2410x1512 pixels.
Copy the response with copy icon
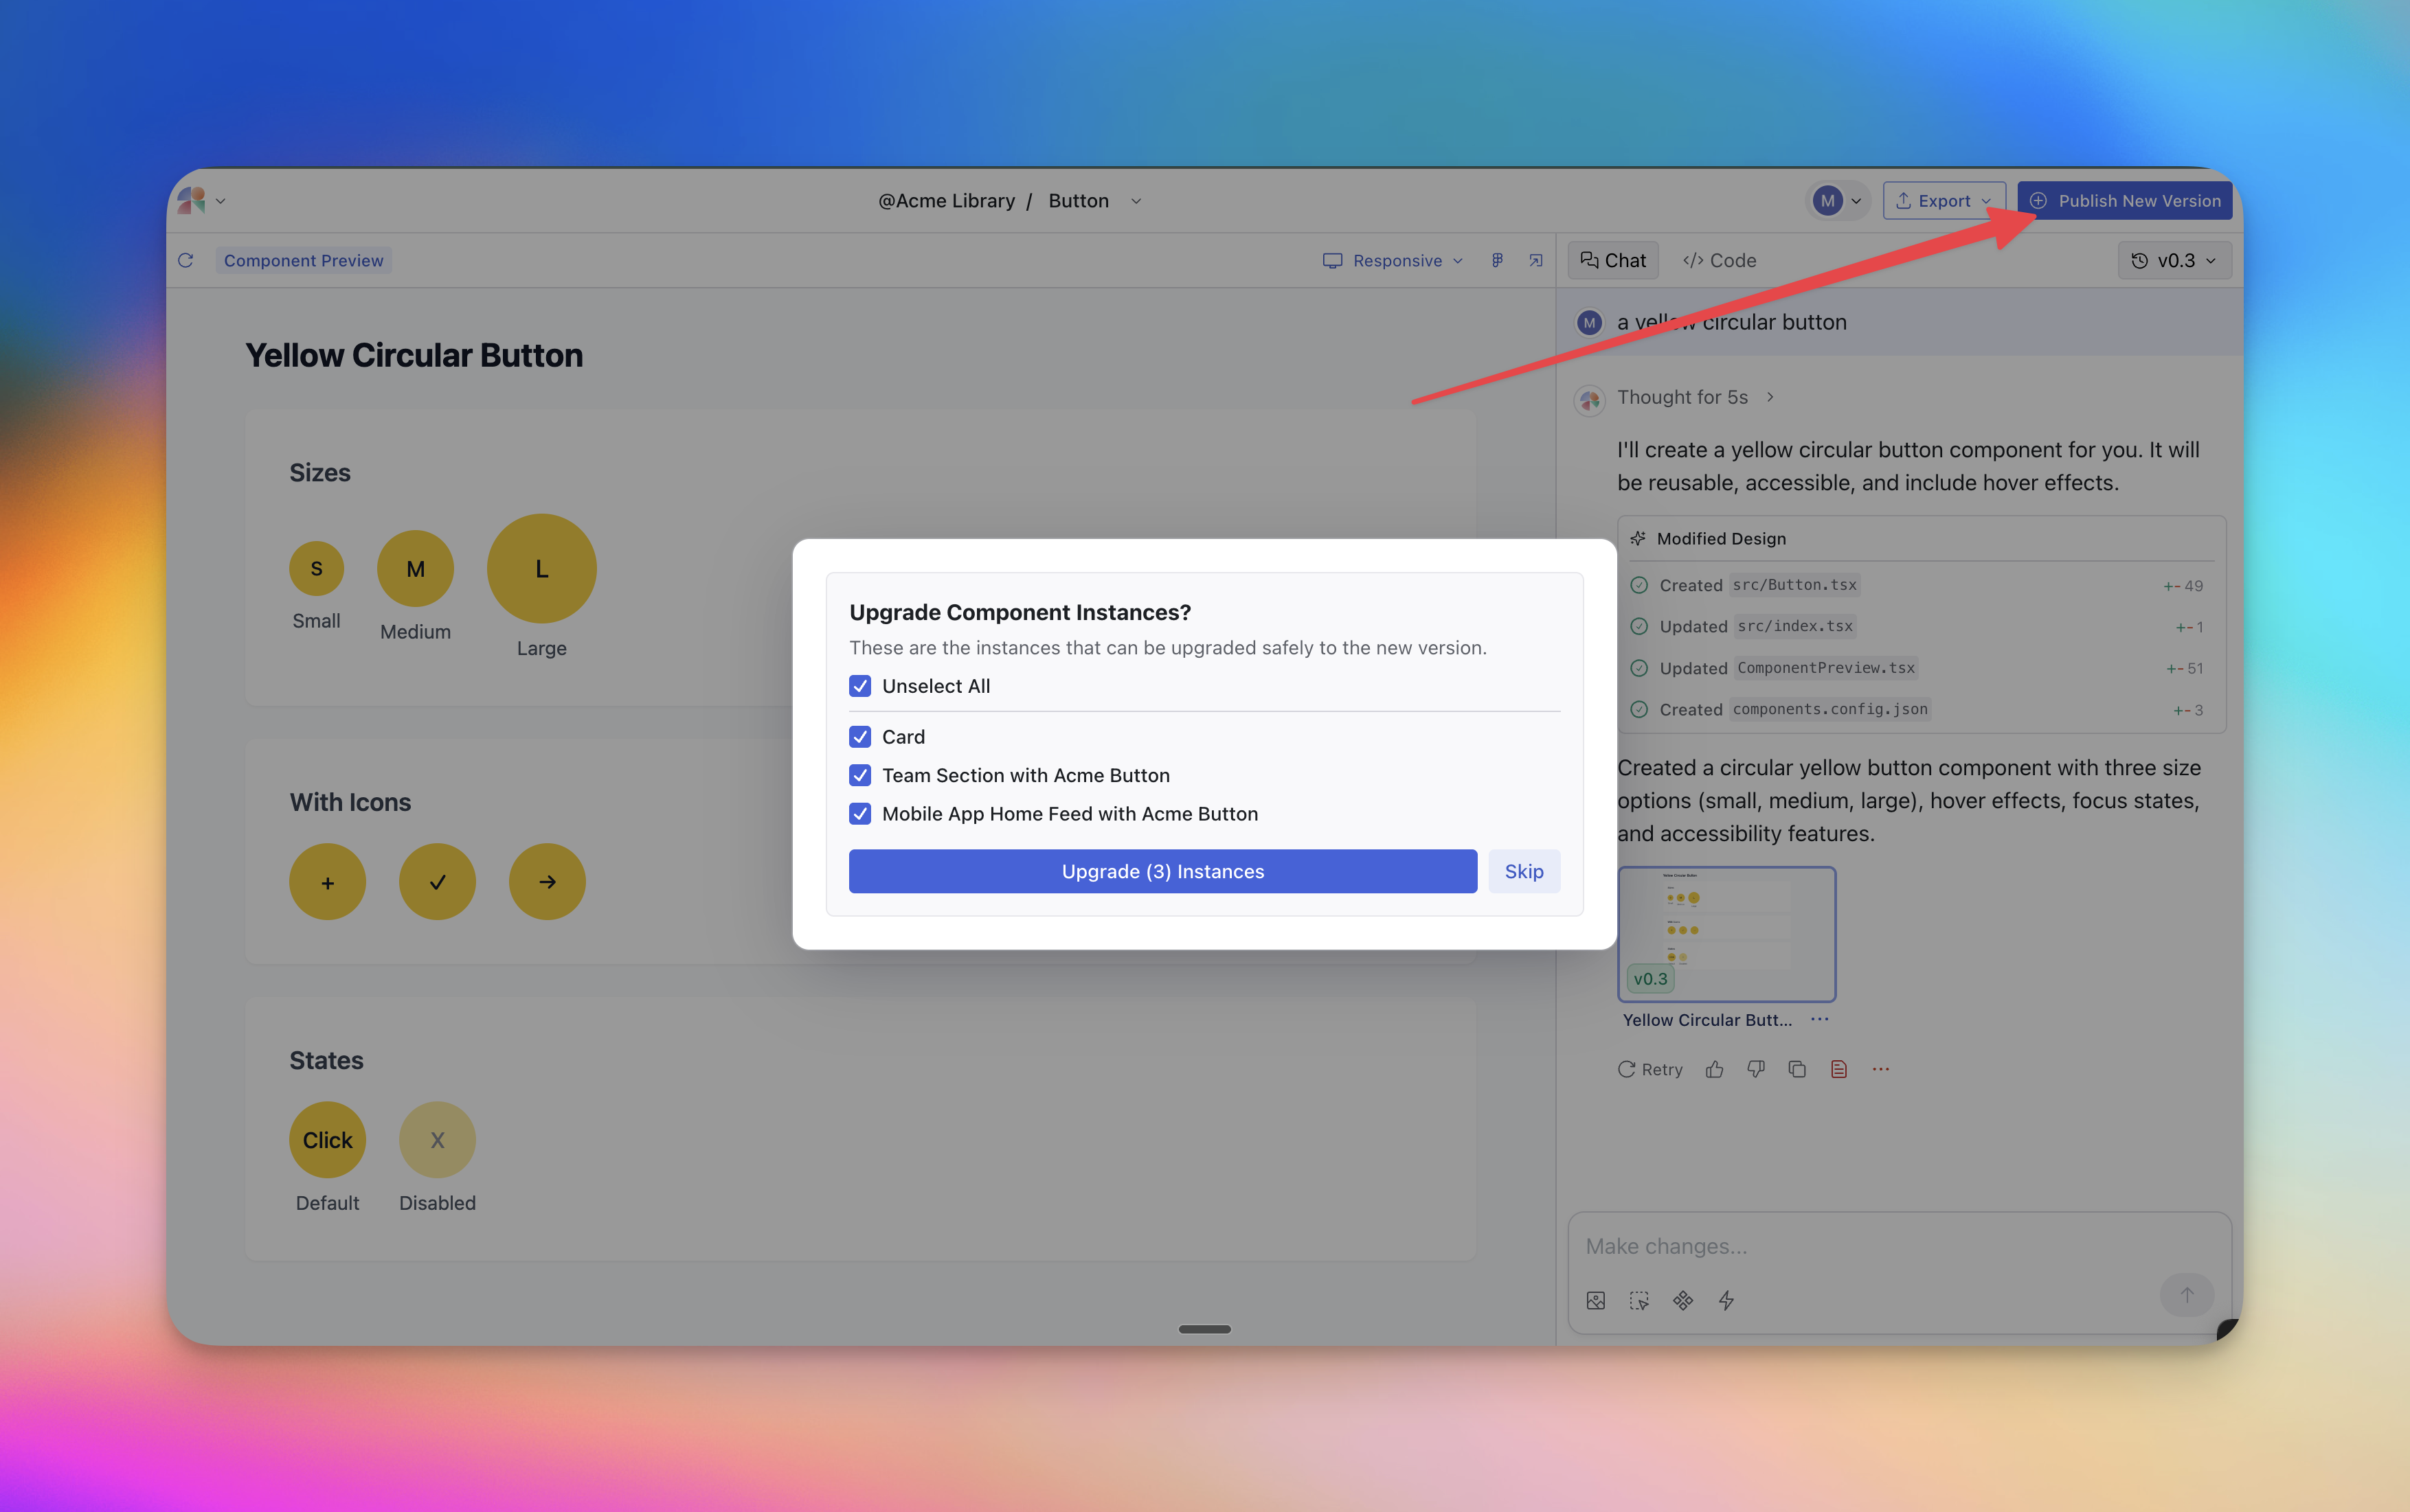coord(1797,1069)
